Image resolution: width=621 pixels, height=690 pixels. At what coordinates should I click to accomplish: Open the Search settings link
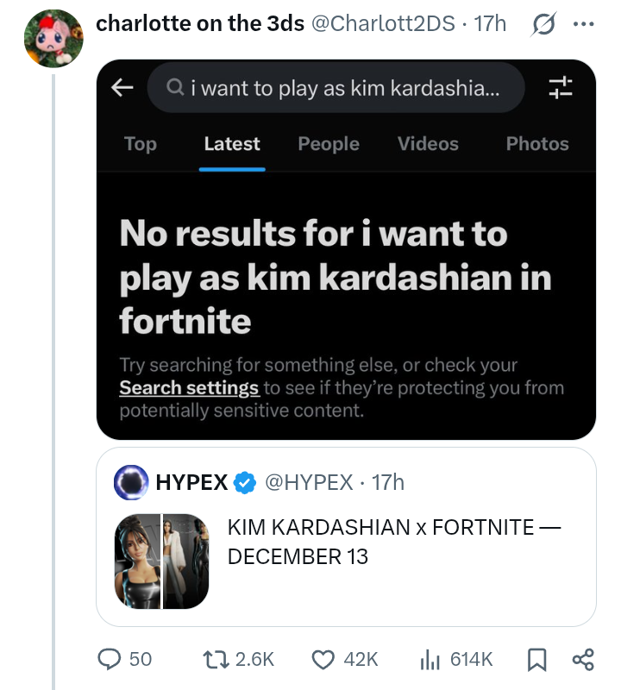point(189,388)
